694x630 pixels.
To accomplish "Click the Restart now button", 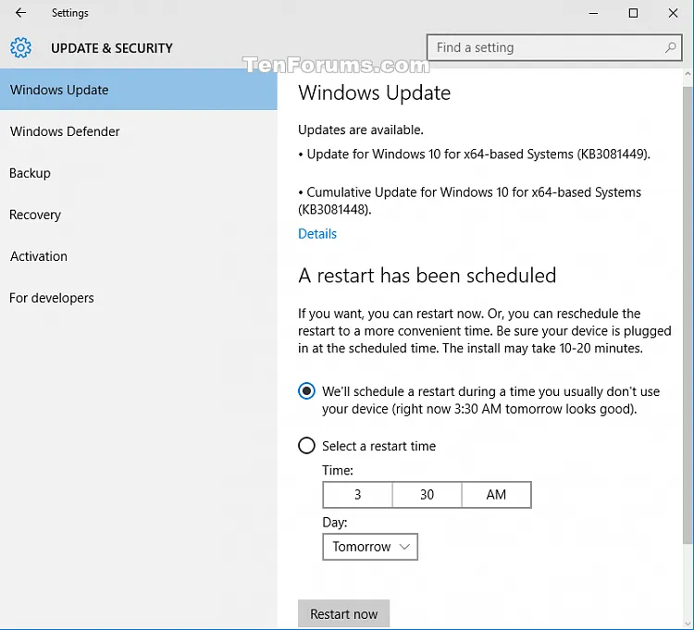I will 344,613.
